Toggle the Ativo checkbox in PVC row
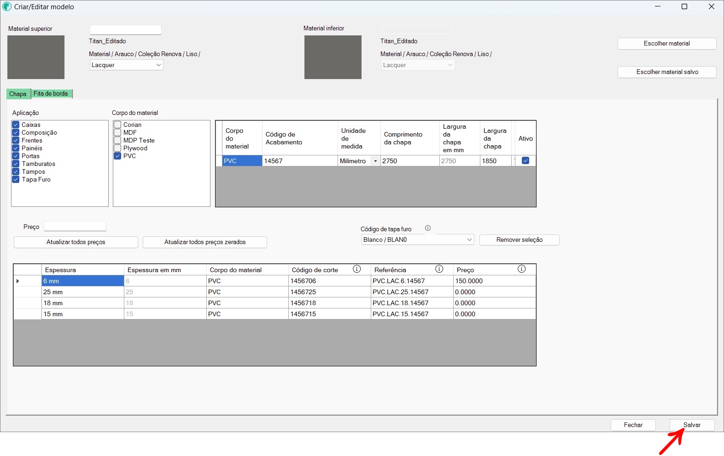 [525, 161]
